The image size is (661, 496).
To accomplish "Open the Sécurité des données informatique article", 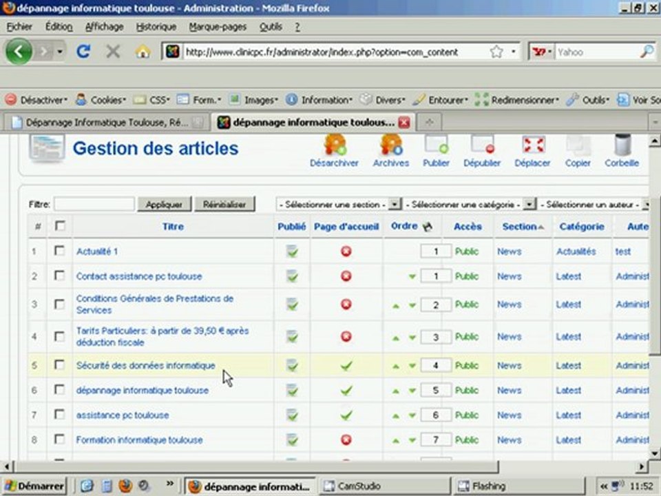I will click(146, 365).
